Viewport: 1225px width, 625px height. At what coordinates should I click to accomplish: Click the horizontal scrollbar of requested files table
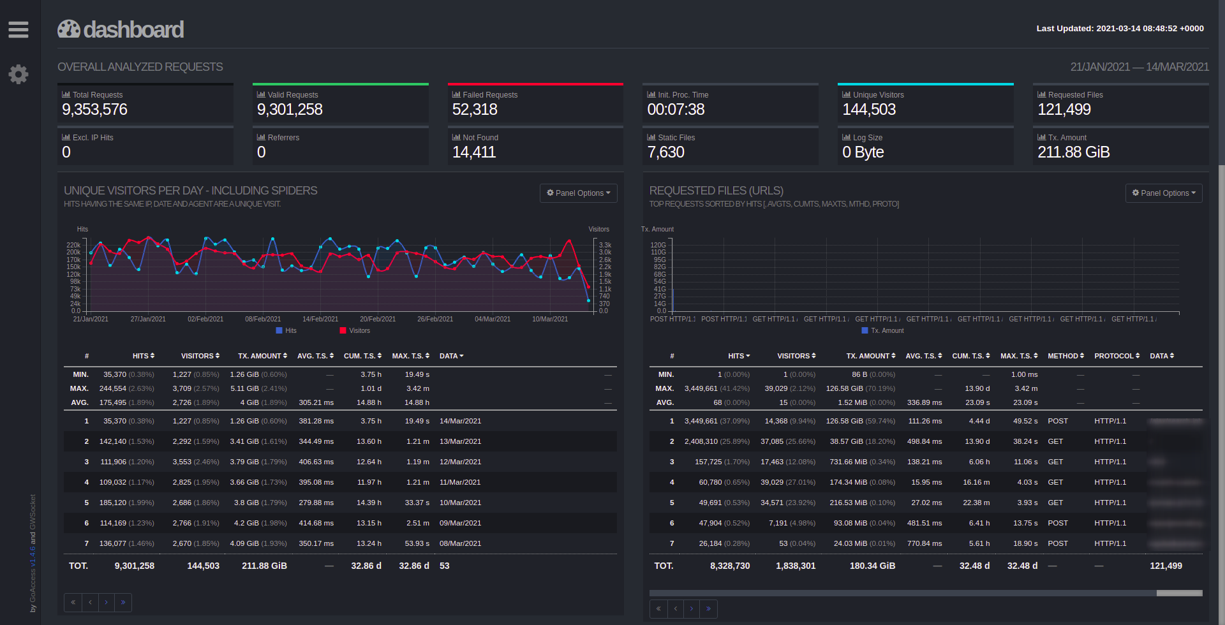[x=926, y=593]
